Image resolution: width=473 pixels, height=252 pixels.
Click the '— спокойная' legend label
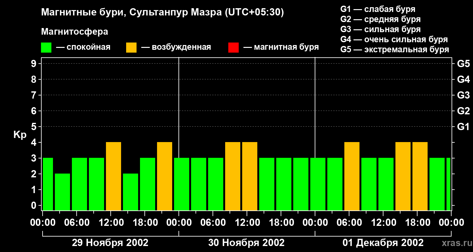click(83, 48)
